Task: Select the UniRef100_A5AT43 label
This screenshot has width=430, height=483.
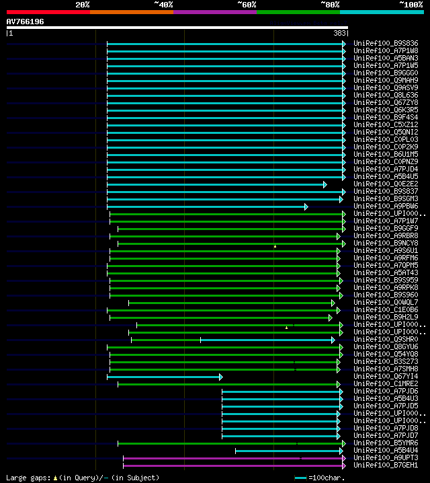Action: coord(386,272)
